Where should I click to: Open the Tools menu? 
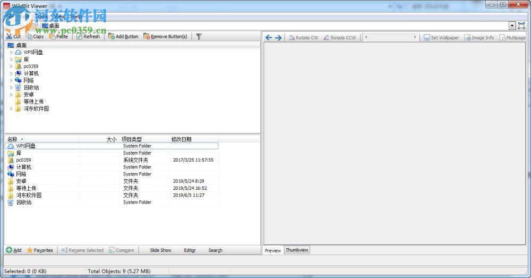pyautogui.click(x=41, y=16)
